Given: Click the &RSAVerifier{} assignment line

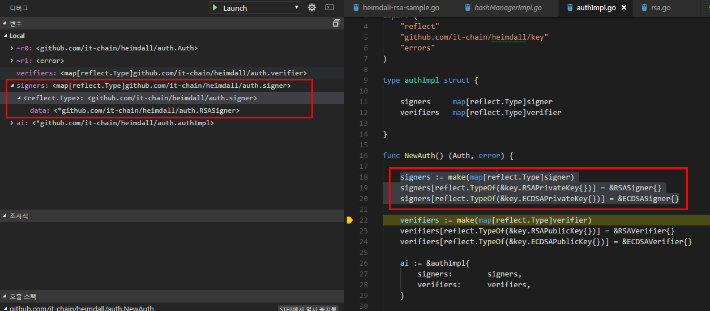Looking at the screenshot, I should (x=537, y=231).
